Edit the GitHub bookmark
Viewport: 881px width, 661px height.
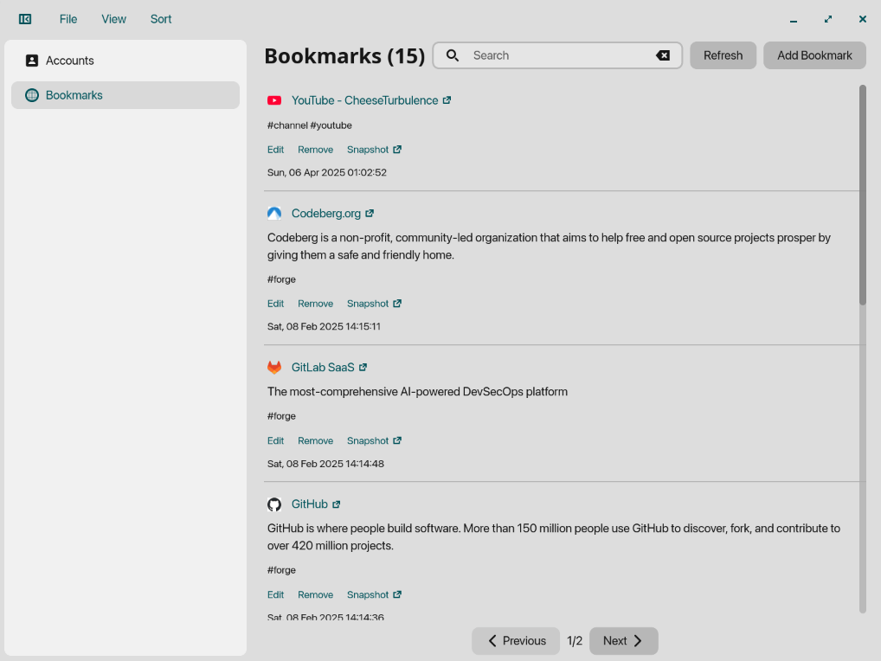pyautogui.click(x=275, y=594)
